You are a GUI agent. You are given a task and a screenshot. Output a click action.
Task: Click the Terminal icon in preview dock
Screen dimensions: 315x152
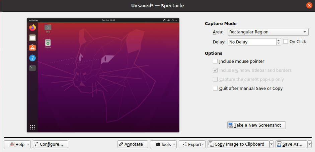[x=32, y=68]
